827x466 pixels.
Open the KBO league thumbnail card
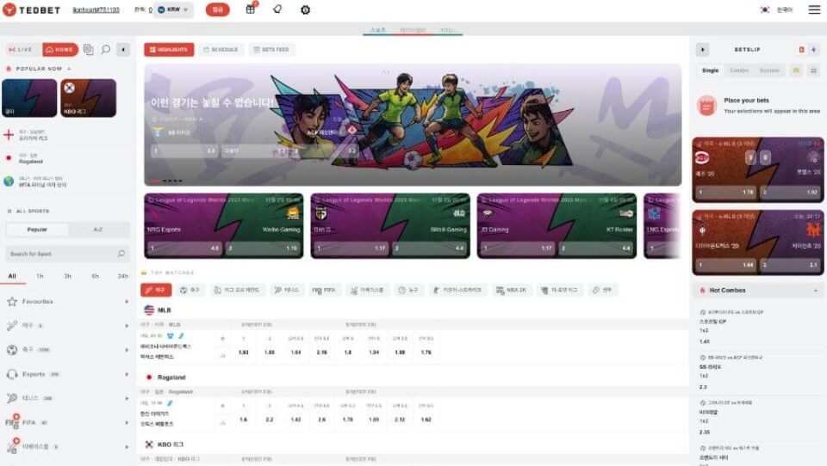point(88,98)
